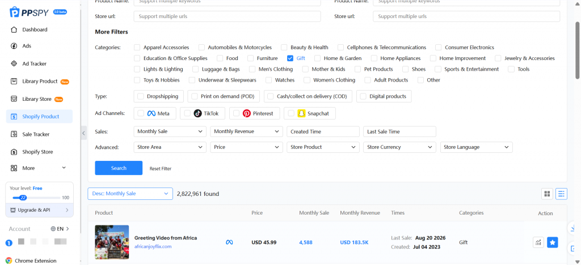Click the level progress slider handle at 22

23,198
